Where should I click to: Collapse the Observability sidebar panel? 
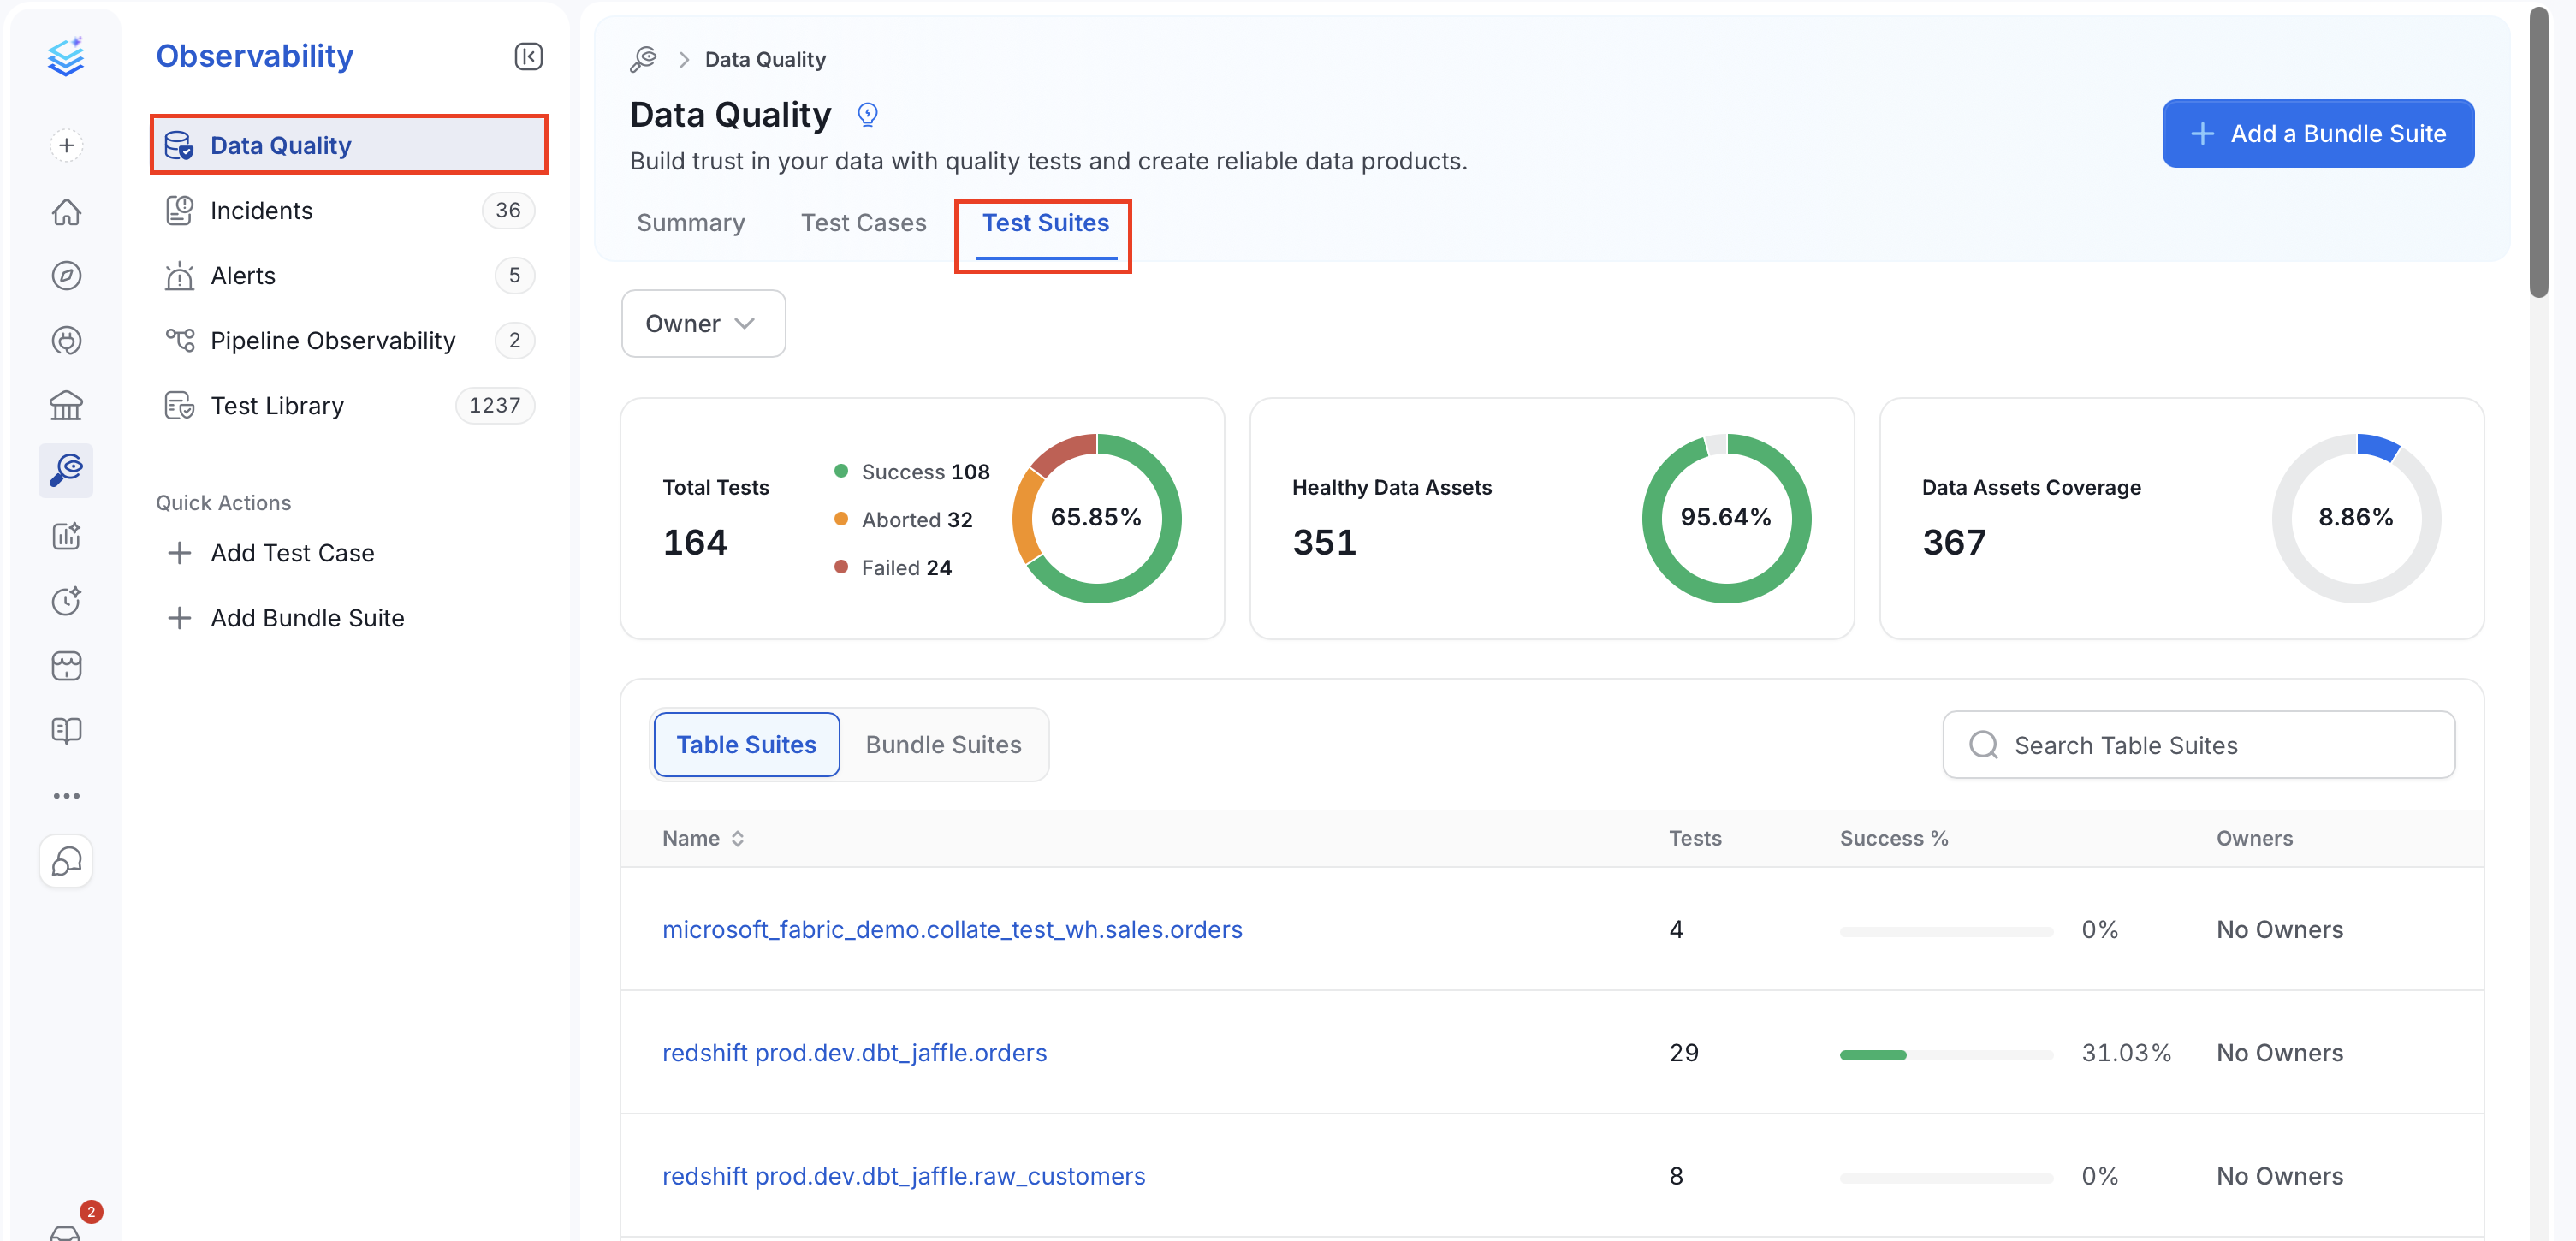[x=529, y=56]
